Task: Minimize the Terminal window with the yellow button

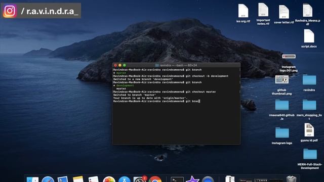Action: tap(120, 65)
